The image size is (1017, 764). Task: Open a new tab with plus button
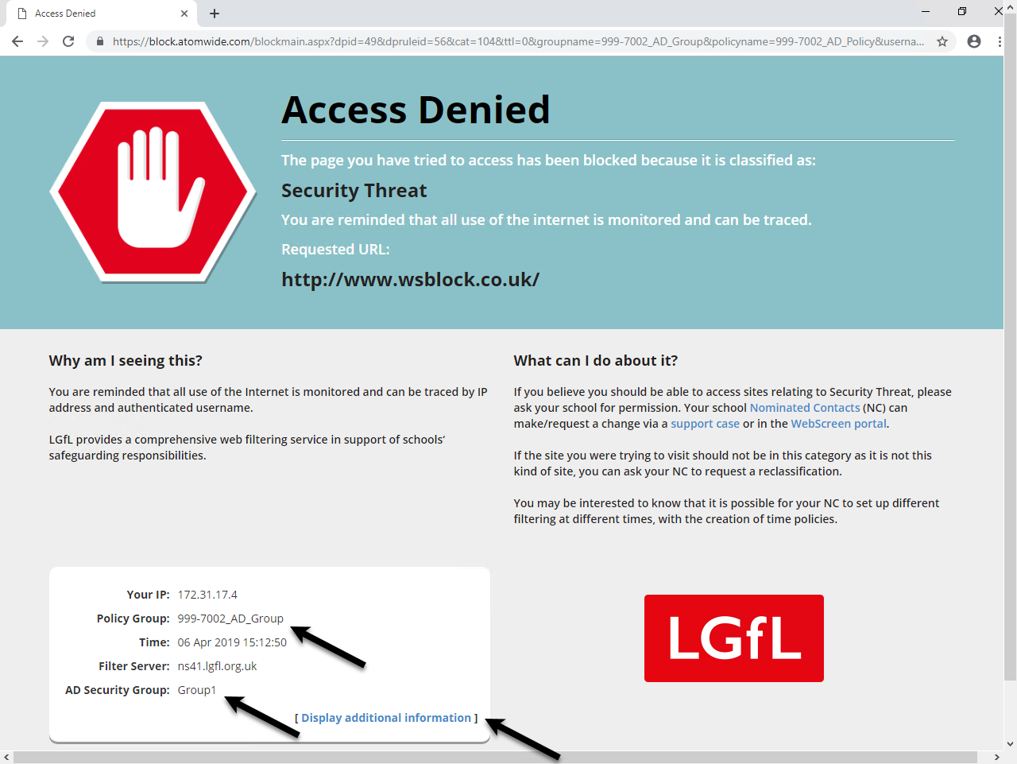(x=215, y=14)
